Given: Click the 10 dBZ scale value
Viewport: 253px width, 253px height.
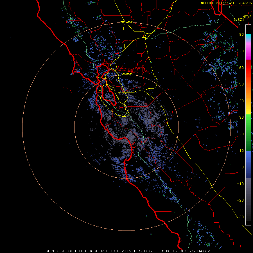Looking at the screenshot, I should [241, 151].
